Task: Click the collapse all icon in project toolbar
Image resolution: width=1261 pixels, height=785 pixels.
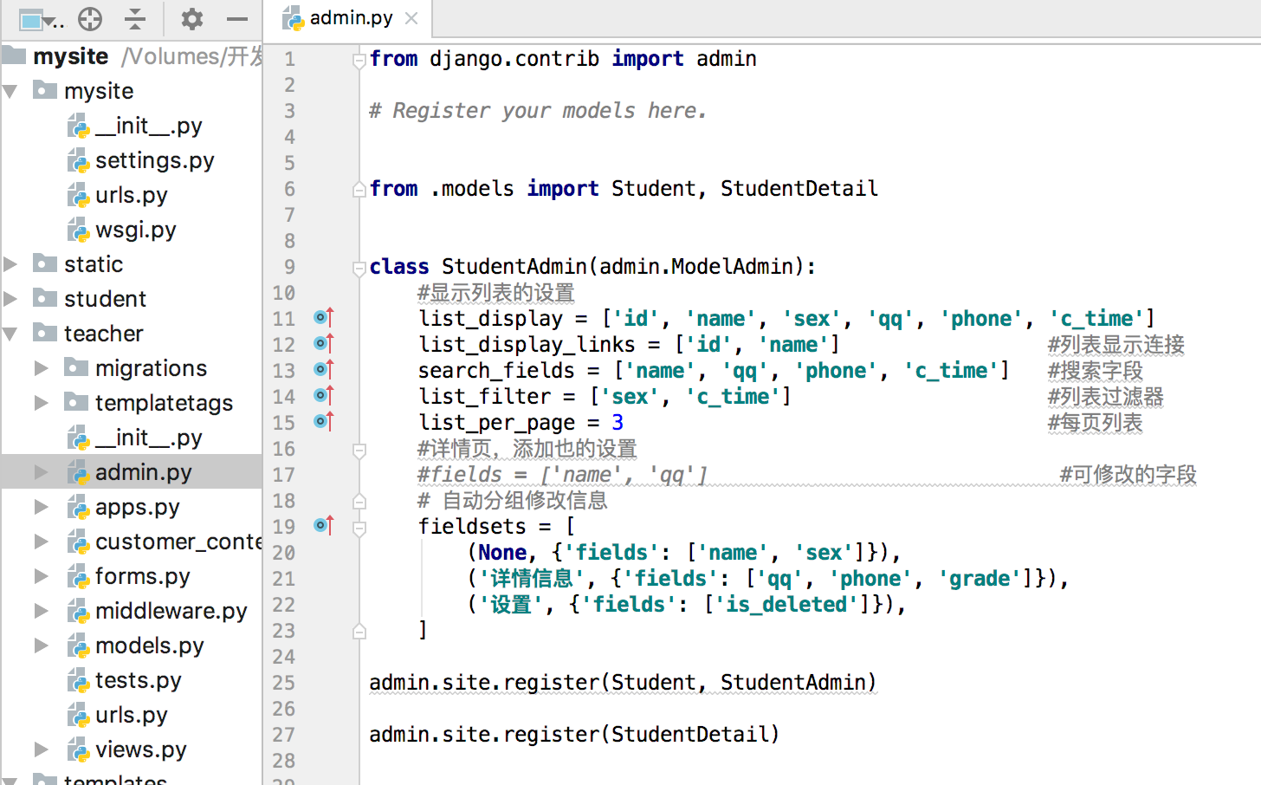Action: tap(135, 18)
